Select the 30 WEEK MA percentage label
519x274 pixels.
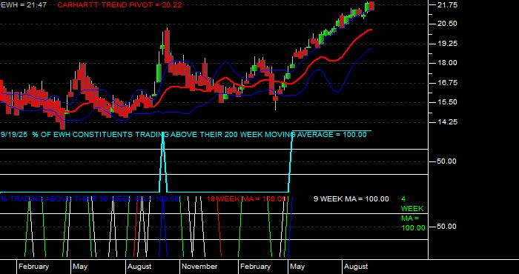coord(90,199)
